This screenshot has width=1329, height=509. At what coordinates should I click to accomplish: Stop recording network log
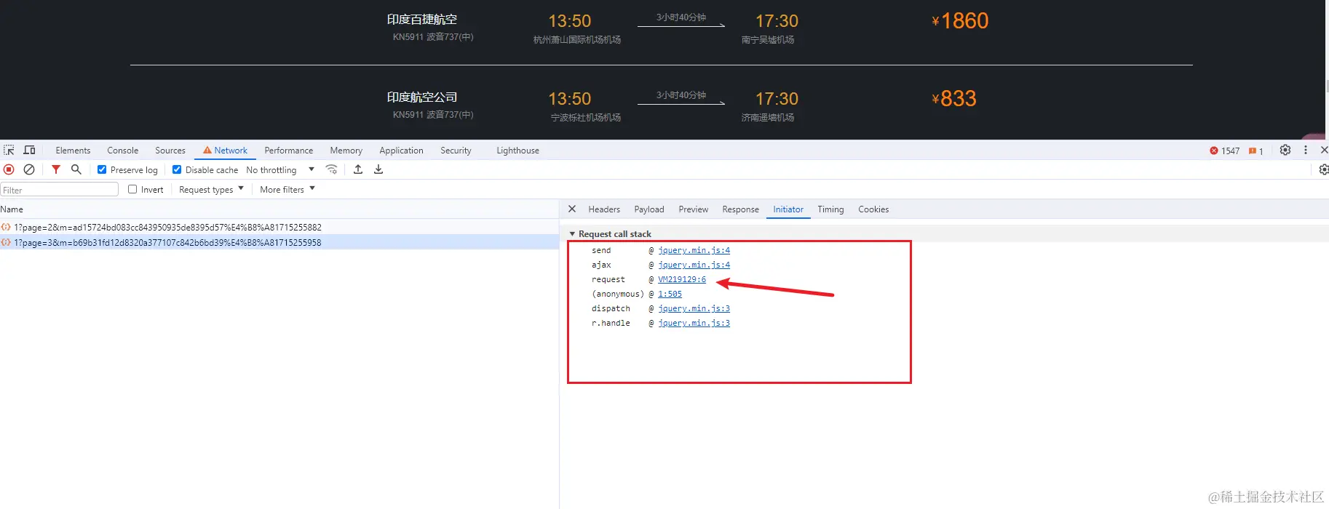[9, 169]
